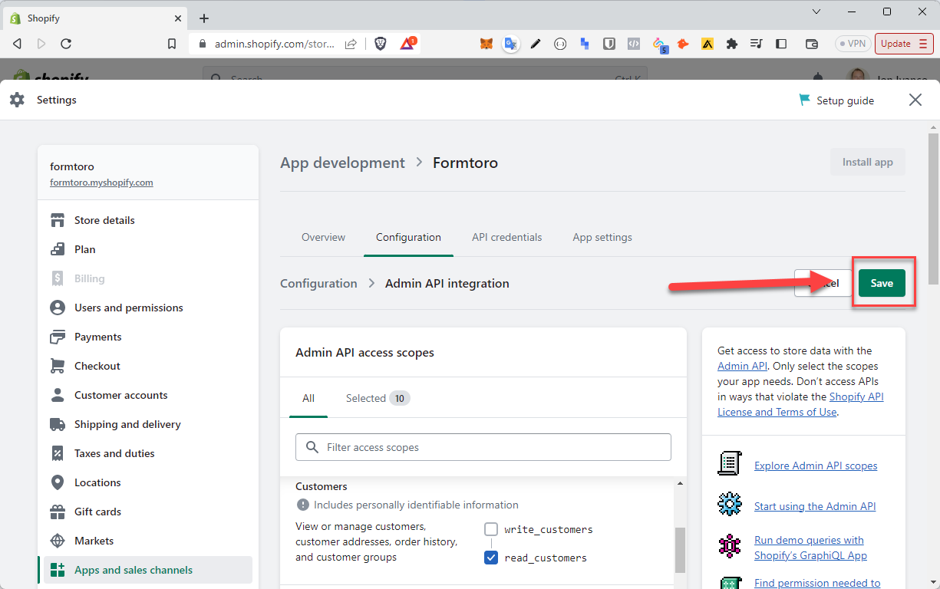Switch to the App settings tab
This screenshot has height=589, width=940.
pyautogui.click(x=602, y=237)
